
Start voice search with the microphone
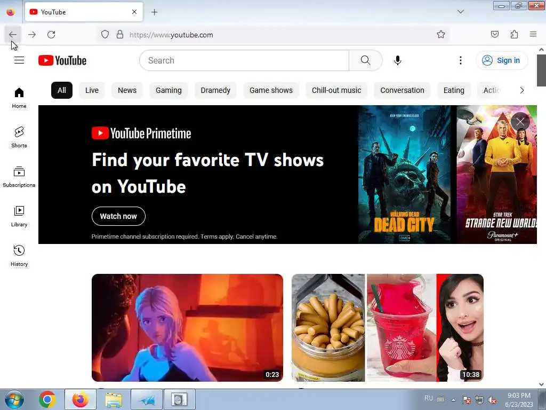398,60
